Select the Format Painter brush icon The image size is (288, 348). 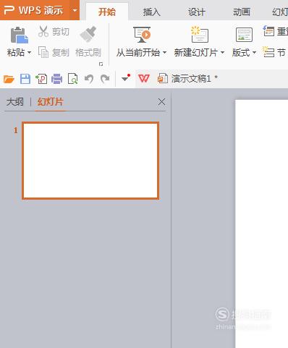(88, 34)
